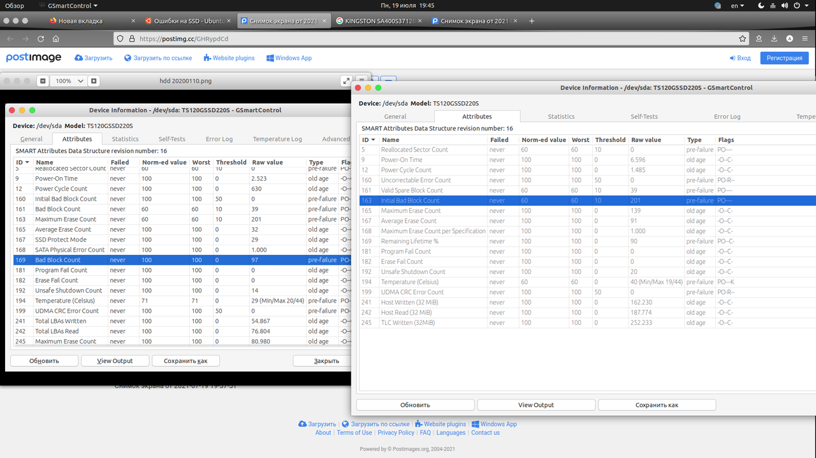Click the expand fullscreen icon in image viewer
This screenshot has height=458, width=816.
[346, 81]
